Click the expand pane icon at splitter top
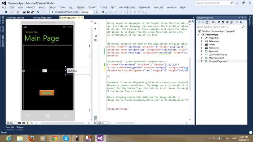253x142 pixels. pyautogui.click(x=95, y=23)
